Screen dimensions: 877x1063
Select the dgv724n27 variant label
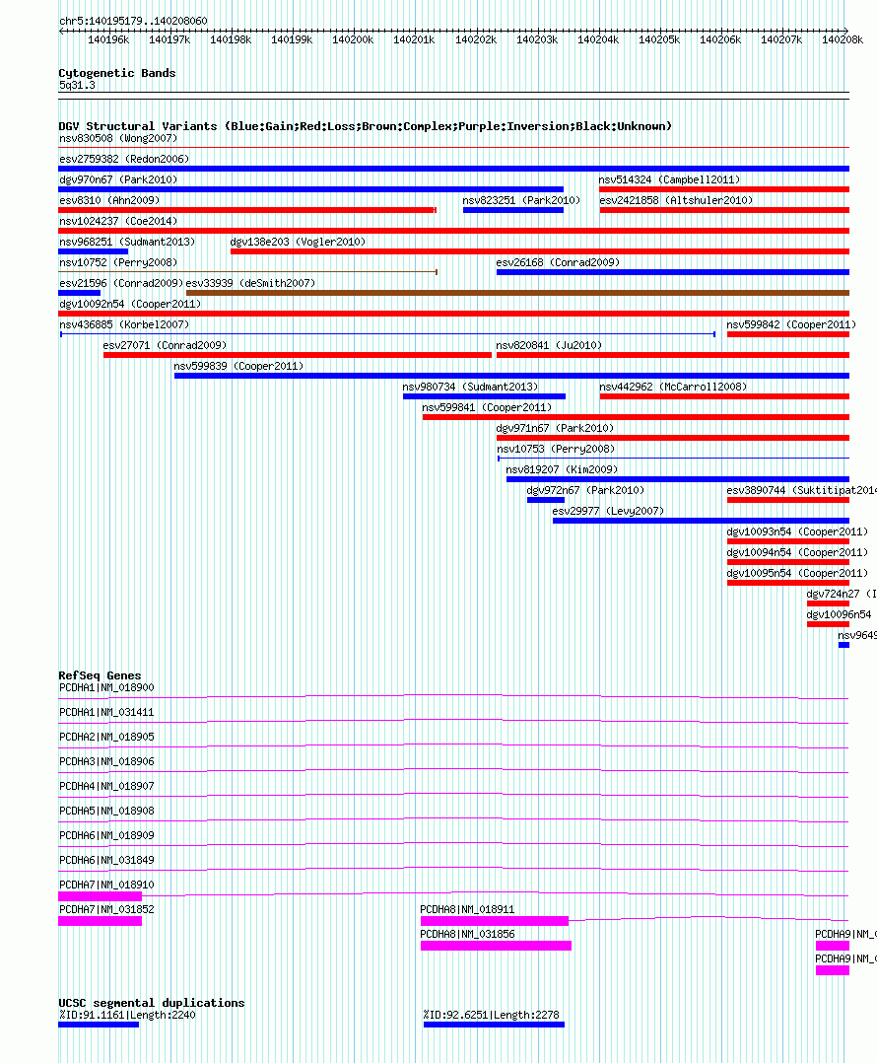tap(842, 594)
